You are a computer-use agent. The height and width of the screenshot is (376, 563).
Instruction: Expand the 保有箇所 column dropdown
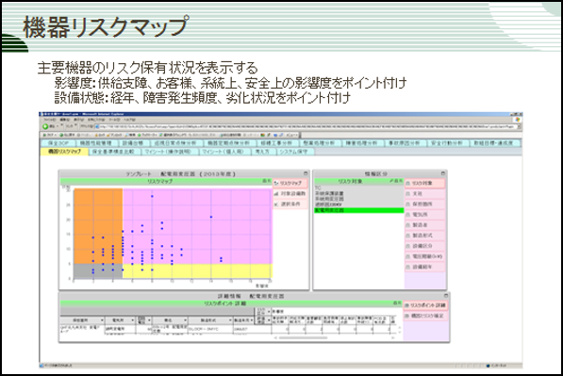pyautogui.click(x=102, y=320)
